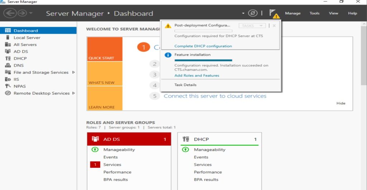The width and height of the screenshot is (367, 190).
Task: Select Dashboard in the sidebar
Action: pos(38,30)
